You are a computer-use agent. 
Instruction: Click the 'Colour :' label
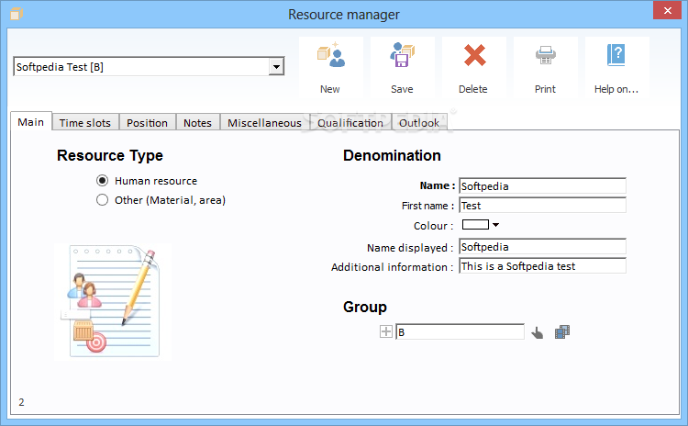(x=434, y=226)
